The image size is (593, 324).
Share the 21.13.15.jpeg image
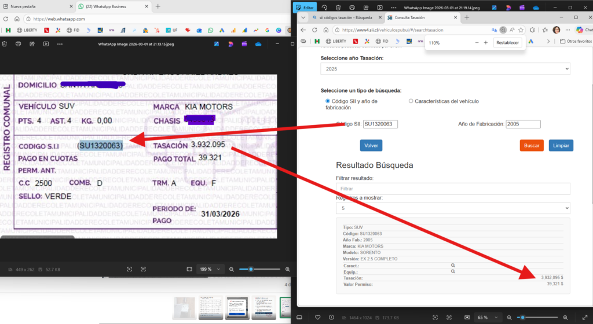32,44
